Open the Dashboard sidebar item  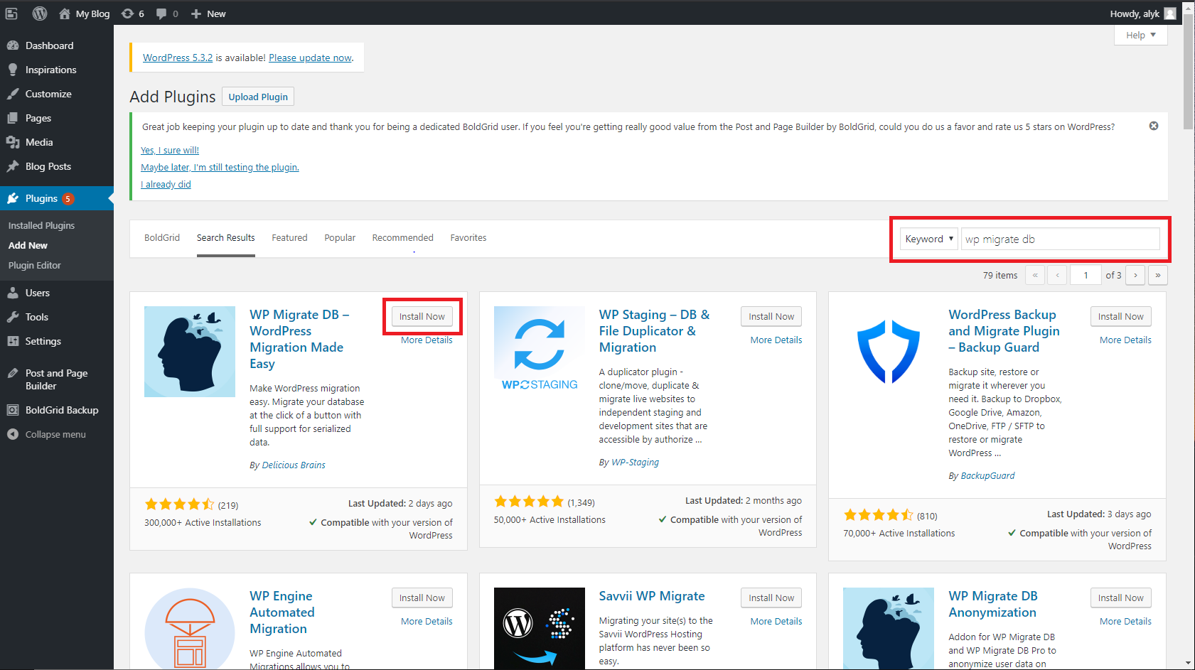point(49,45)
